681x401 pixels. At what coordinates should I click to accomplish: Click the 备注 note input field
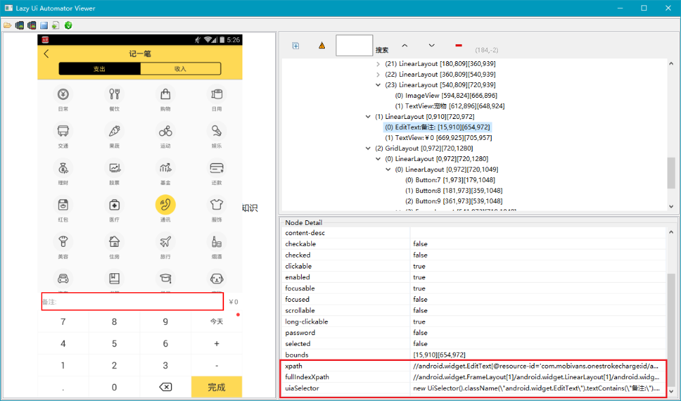[133, 301]
